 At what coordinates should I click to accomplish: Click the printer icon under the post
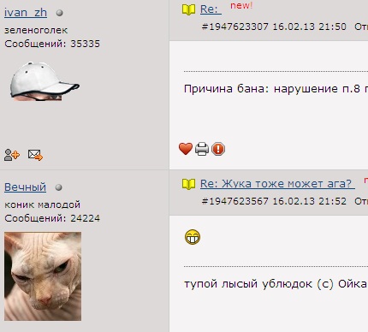click(x=202, y=149)
